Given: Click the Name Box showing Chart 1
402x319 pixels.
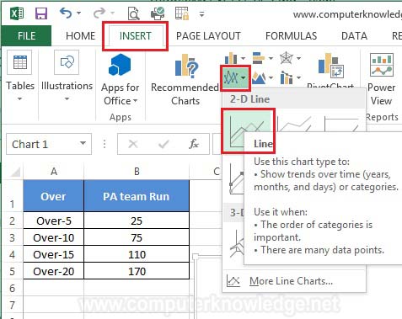Looking at the screenshot, I should [x=43, y=144].
